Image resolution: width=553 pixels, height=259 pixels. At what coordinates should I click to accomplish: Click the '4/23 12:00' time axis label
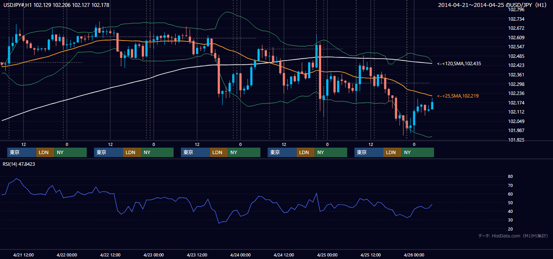(x=197, y=255)
